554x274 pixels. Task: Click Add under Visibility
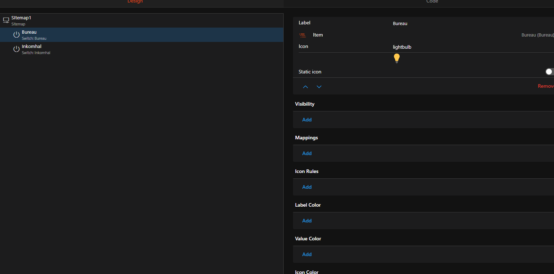pos(307,120)
